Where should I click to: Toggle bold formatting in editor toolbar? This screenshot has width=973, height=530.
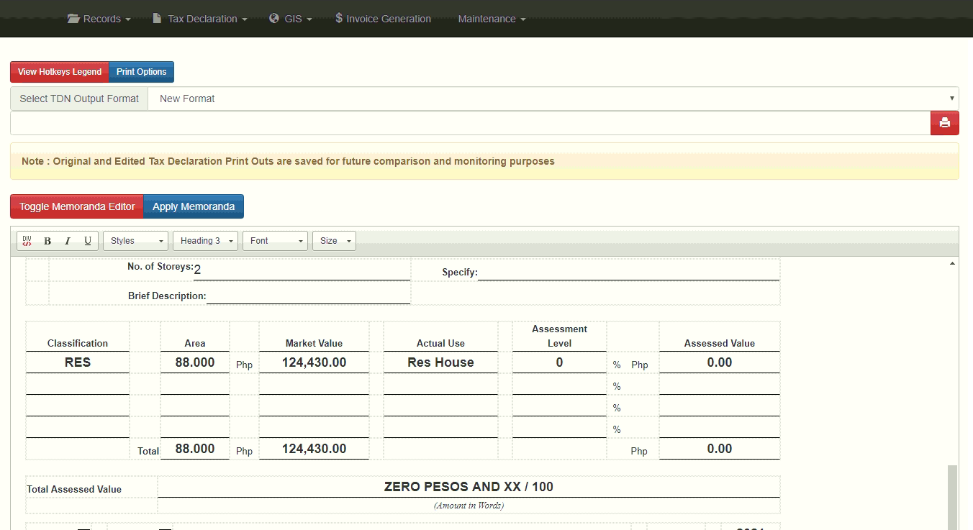point(47,241)
